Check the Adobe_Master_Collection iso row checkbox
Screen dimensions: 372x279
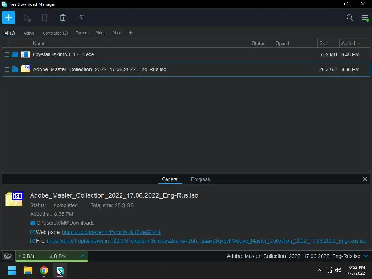(x=7, y=69)
